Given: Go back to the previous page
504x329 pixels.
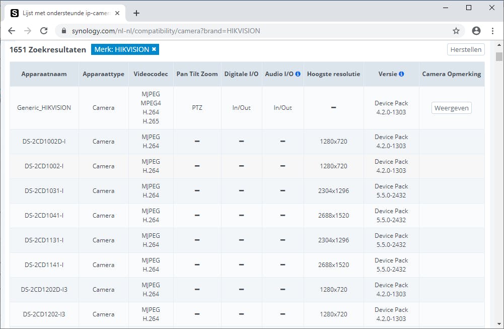Looking at the screenshot, I should [x=12, y=31].
